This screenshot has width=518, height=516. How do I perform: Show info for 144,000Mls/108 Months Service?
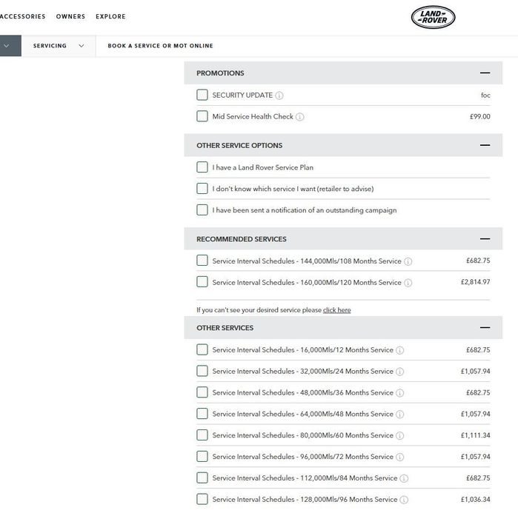tap(408, 261)
